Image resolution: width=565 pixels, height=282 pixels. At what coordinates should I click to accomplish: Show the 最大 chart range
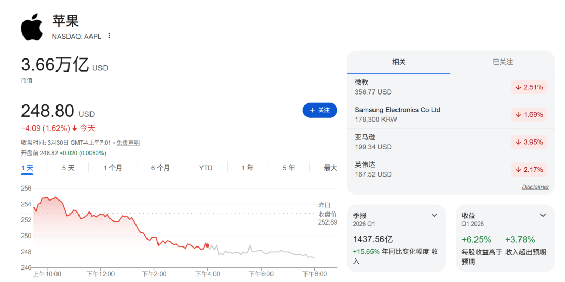point(330,168)
